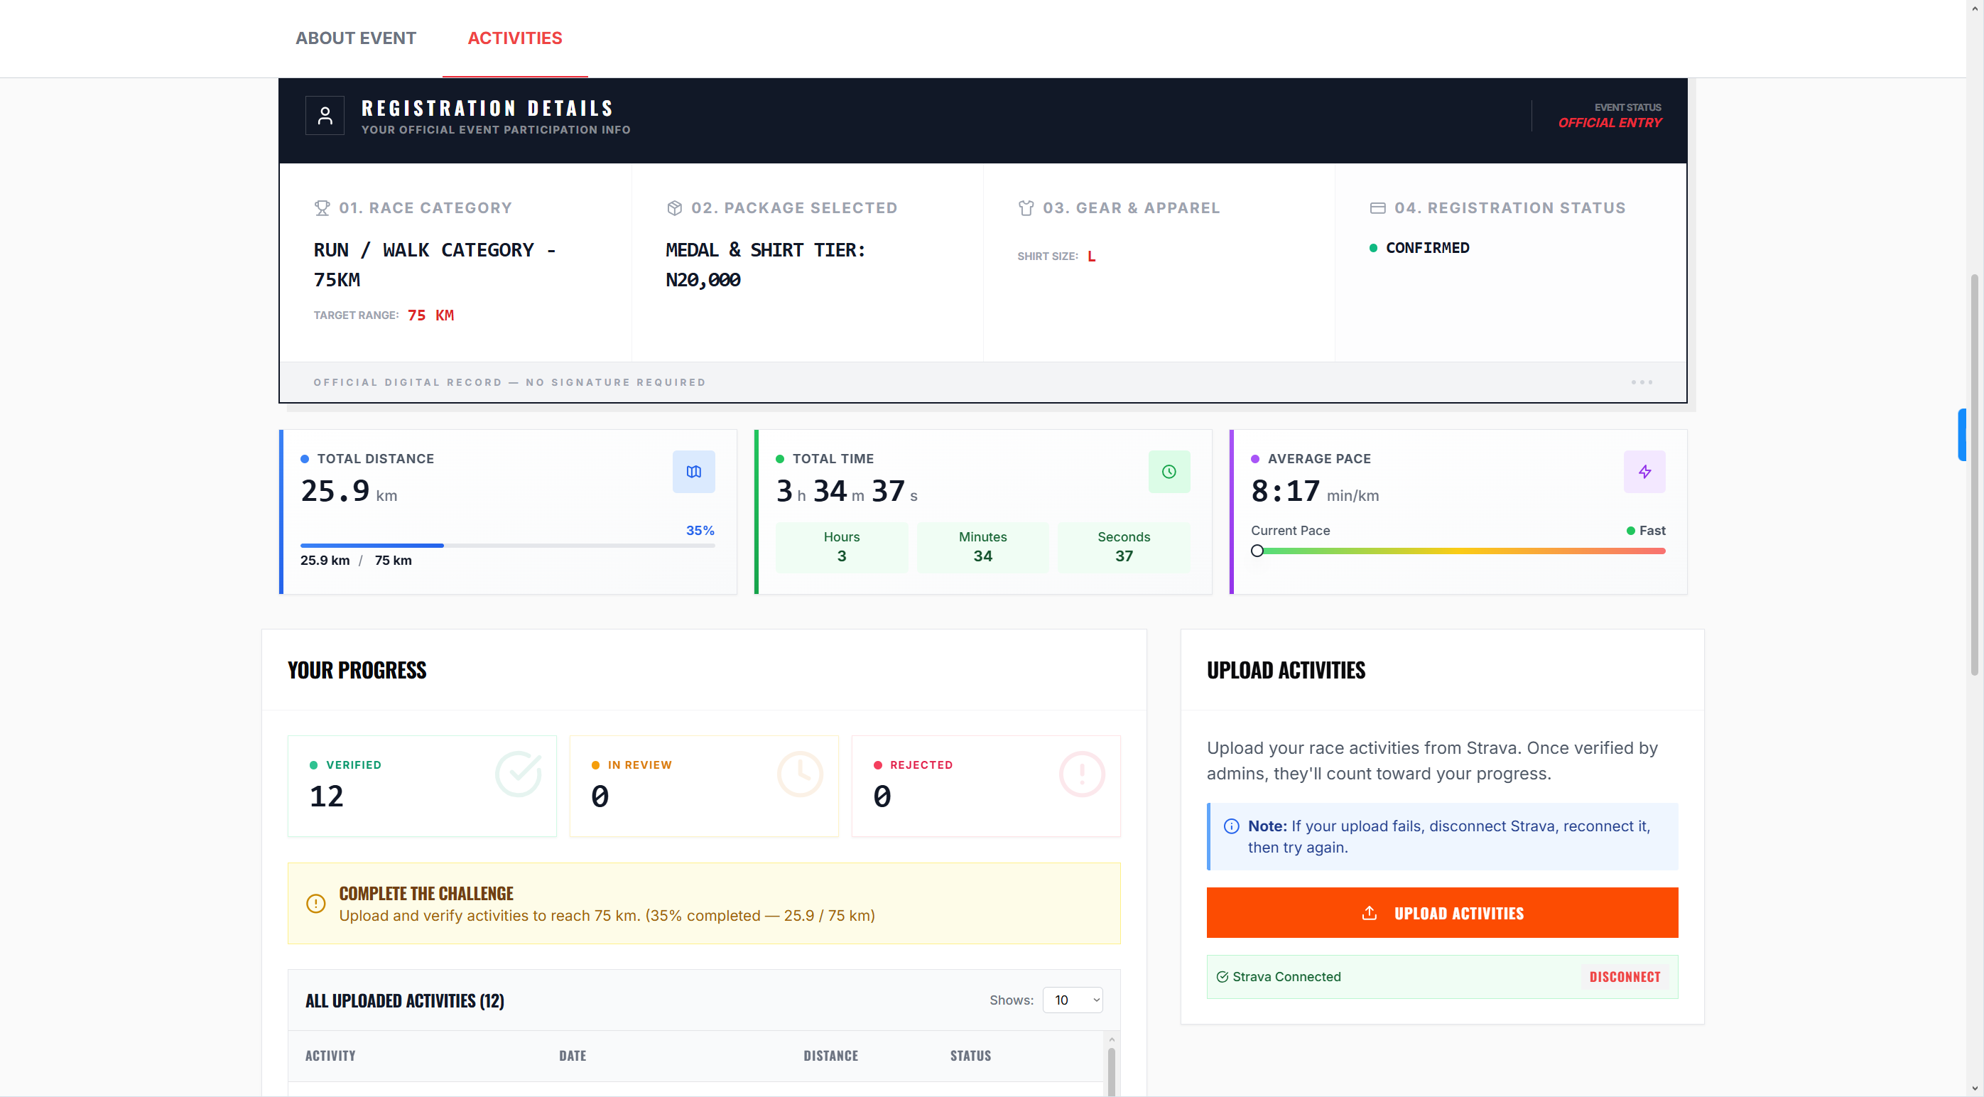The height and width of the screenshot is (1097, 1984).
Task: Open the About Event tab
Action: [355, 38]
